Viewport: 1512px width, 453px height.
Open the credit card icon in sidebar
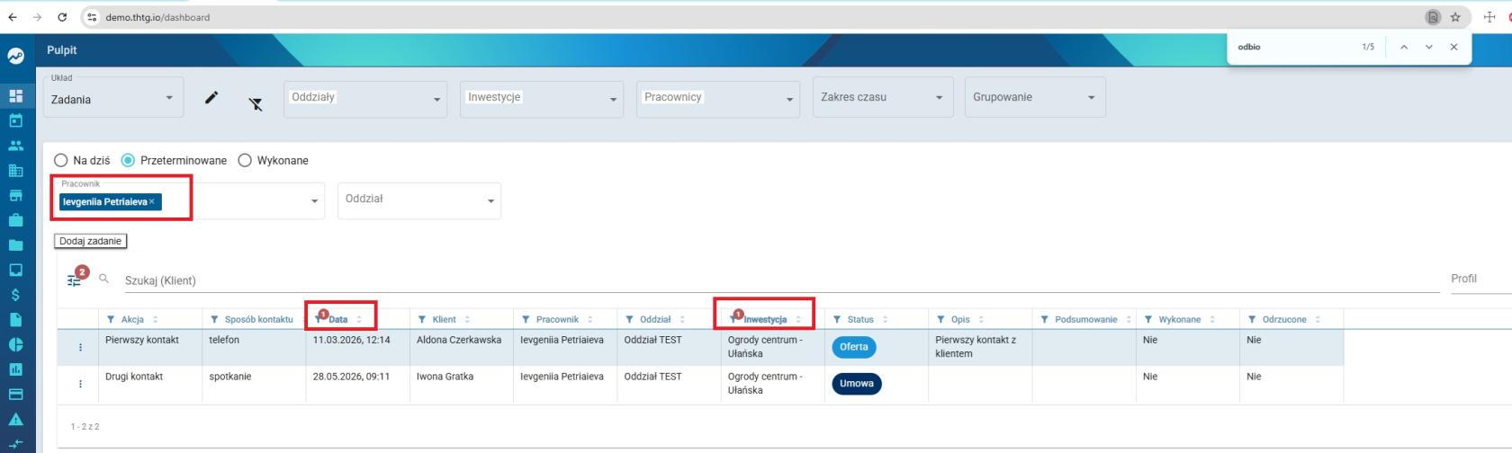15,394
